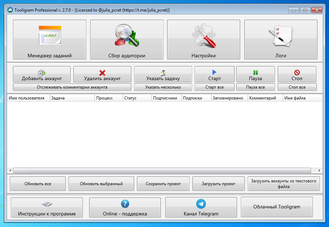Screen dimensions: 329x227
Task: Click Обновить выбранный button
Action: click(101, 183)
